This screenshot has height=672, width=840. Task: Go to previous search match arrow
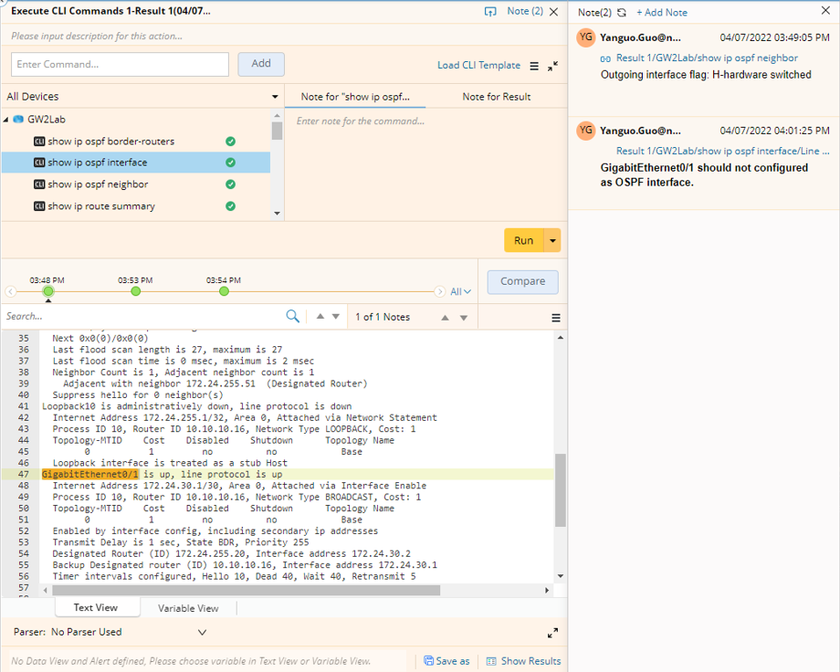point(320,317)
